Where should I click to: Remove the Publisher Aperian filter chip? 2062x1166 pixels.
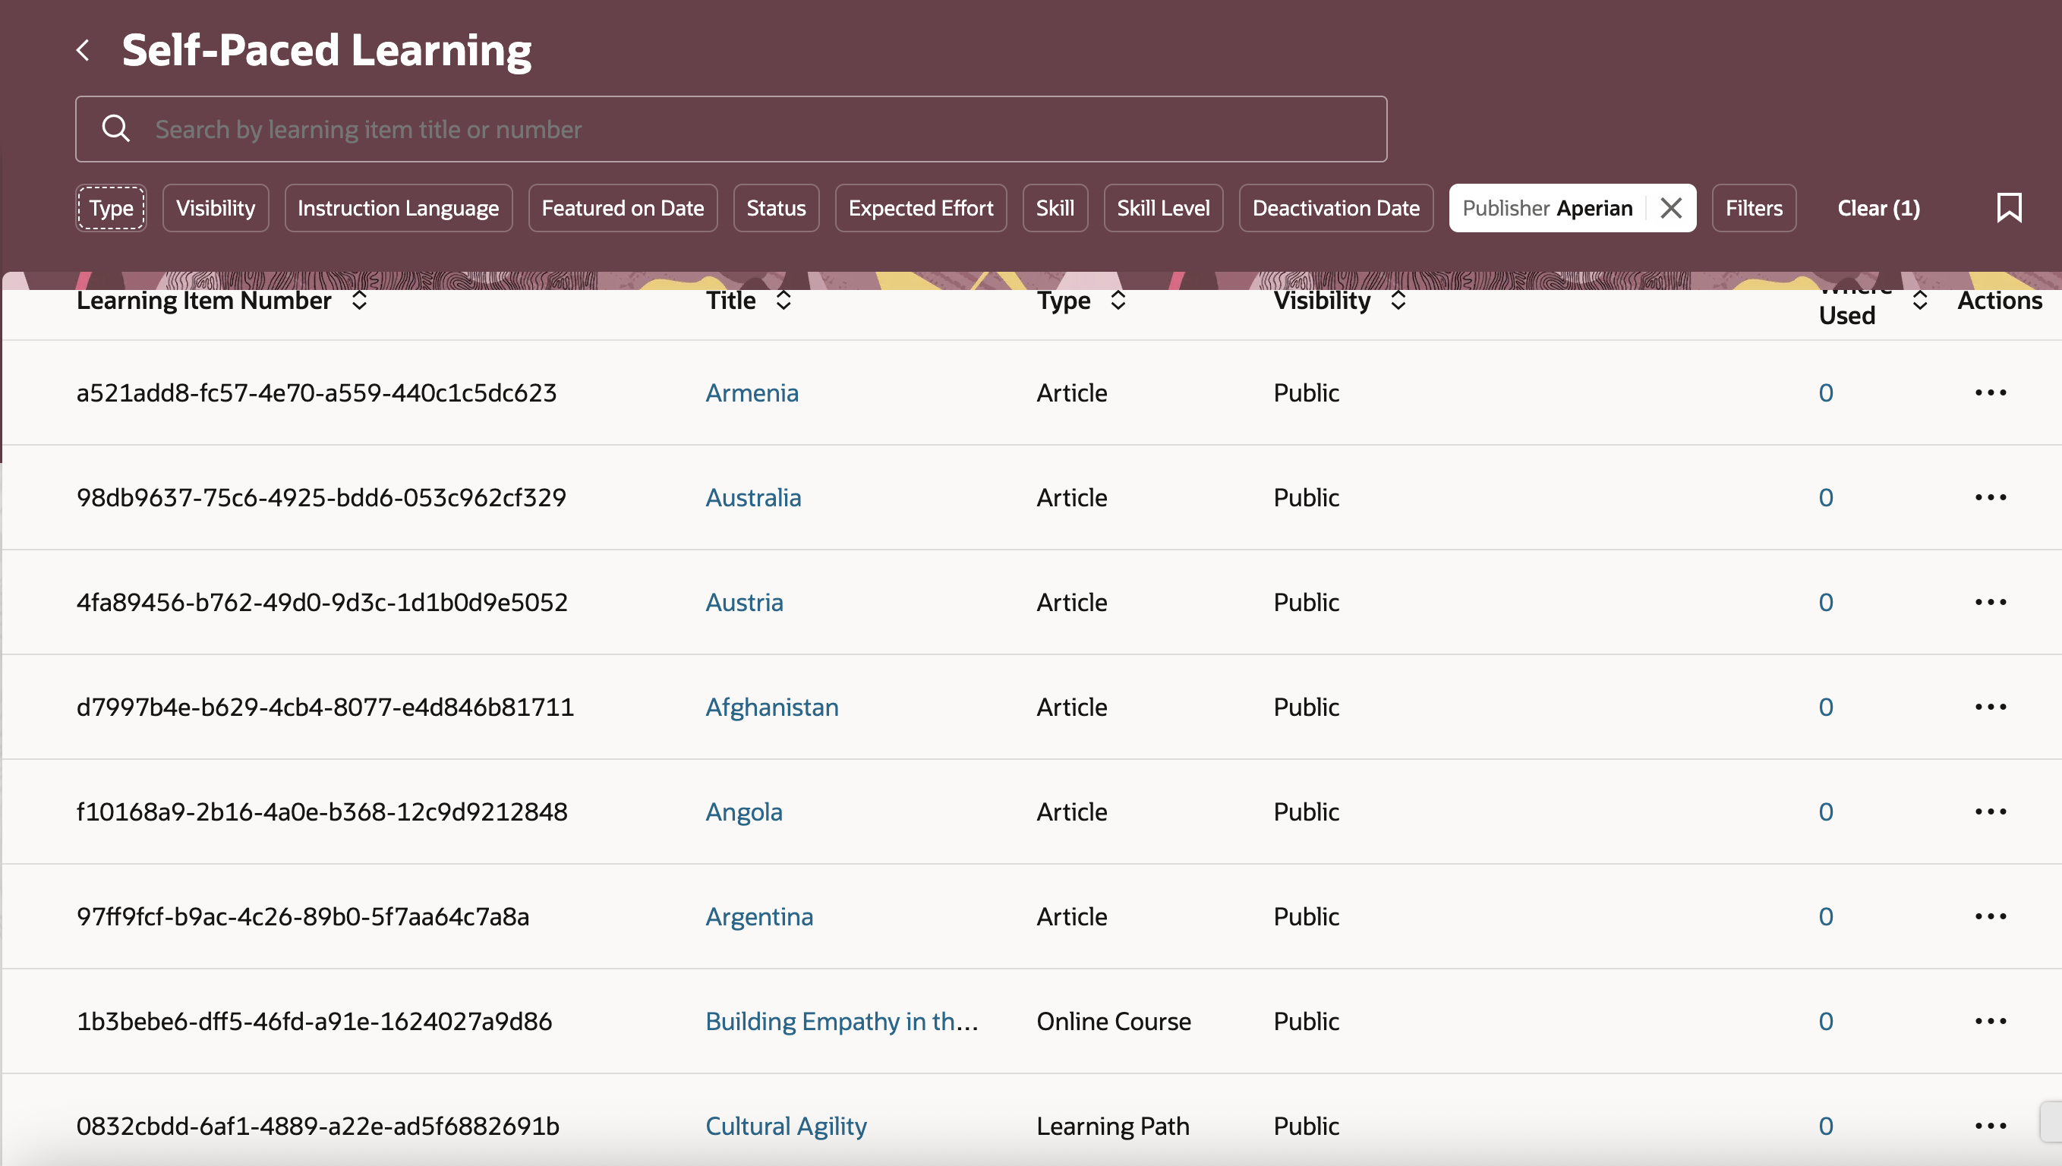(1670, 208)
